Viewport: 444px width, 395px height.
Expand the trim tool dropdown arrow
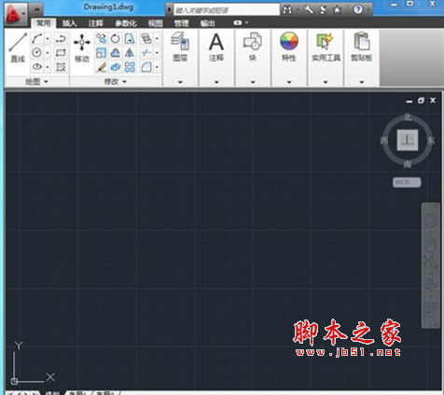coord(157,53)
